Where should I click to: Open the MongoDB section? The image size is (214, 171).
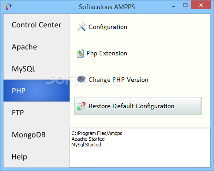click(x=37, y=135)
